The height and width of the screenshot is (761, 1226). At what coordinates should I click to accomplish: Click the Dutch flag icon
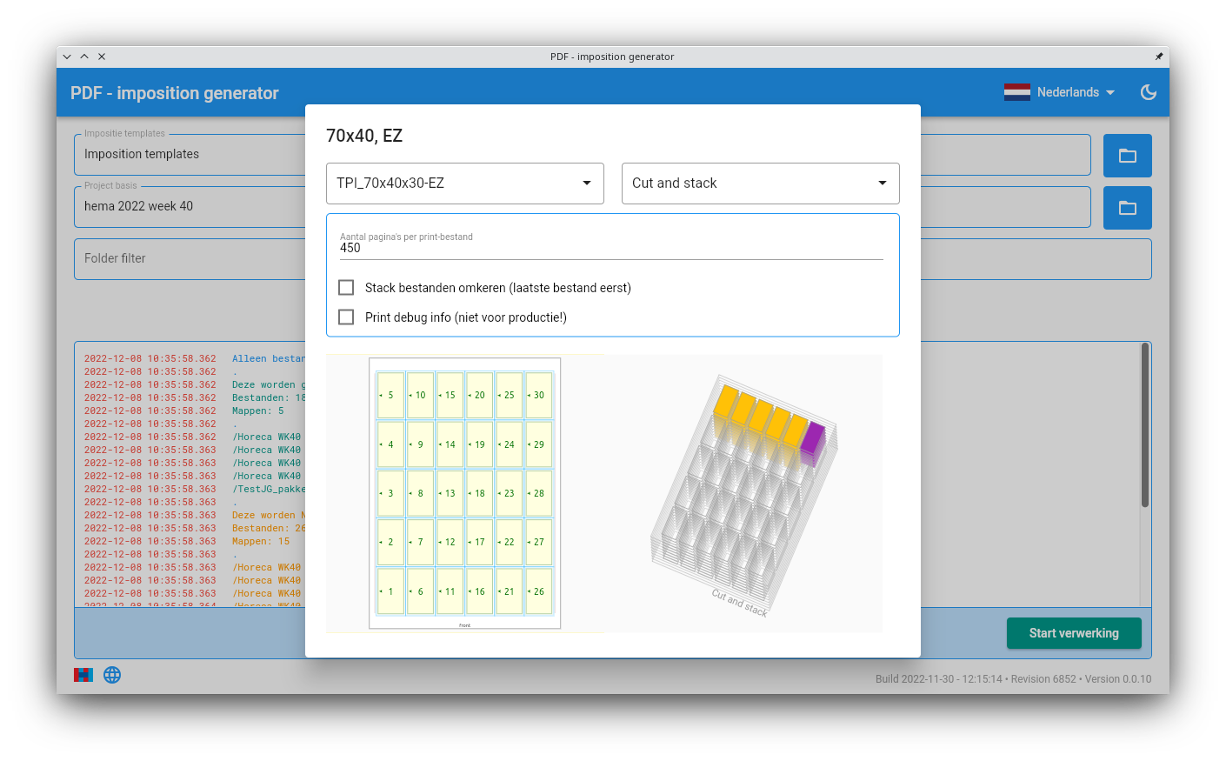click(x=1016, y=92)
